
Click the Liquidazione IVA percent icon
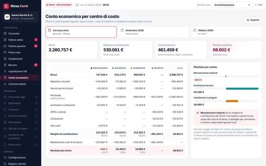pyautogui.click(x=5, y=71)
